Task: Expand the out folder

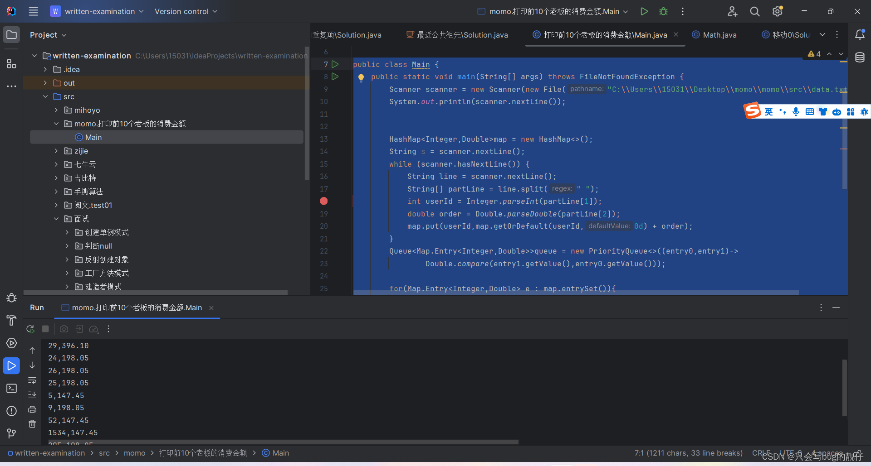Action: coord(45,83)
